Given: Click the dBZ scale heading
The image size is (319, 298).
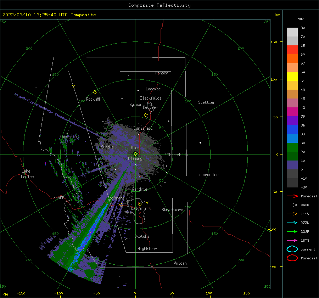Looking at the screenshot, I should click(301, 19).
